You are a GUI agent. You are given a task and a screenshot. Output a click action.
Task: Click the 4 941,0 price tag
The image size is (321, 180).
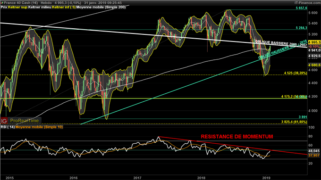pyautogui.click(x=314, y=50)
